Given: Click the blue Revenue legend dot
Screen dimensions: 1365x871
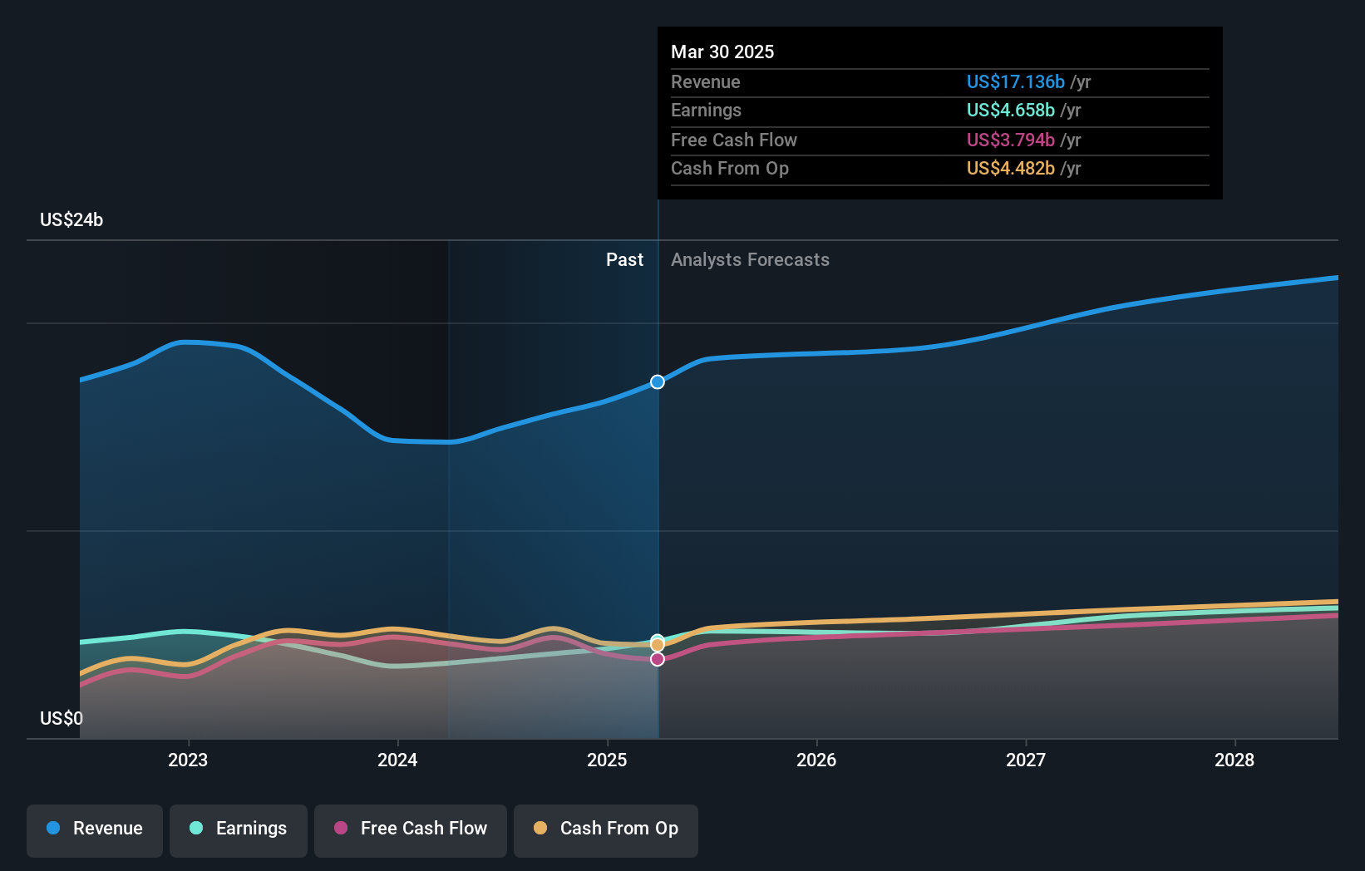Looking at the screenshot, I should click(x=52, y=829).
